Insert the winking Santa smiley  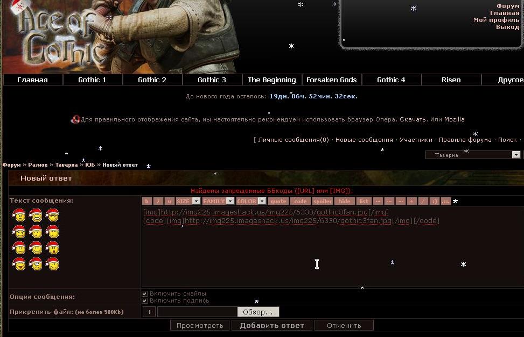click(x=52, y=264)
